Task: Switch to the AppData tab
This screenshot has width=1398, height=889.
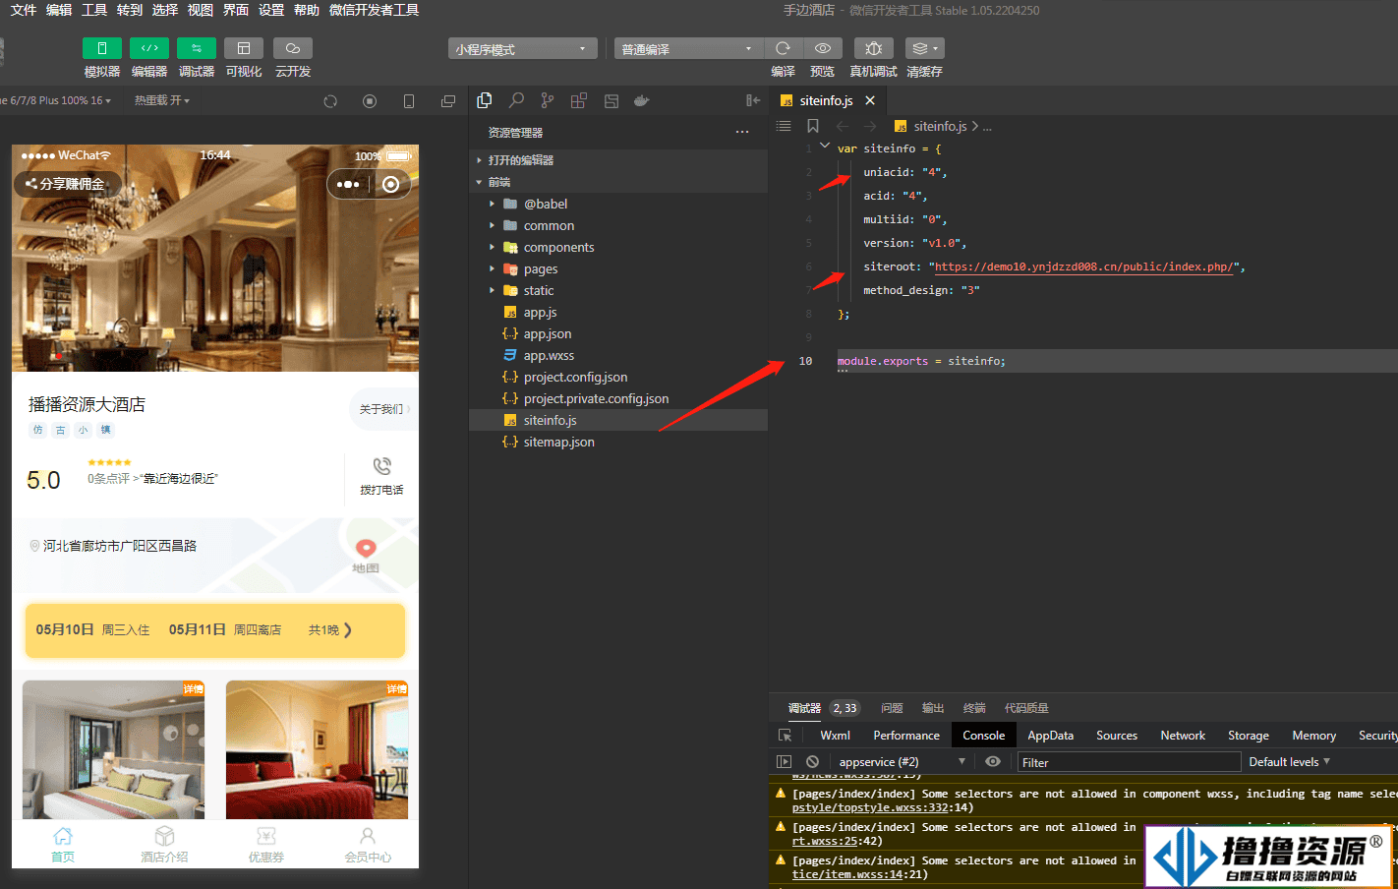Action: click(x=1050, y=736)
